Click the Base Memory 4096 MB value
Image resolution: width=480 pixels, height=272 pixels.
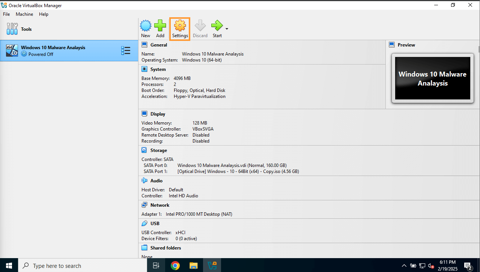(x=182, y=78)
